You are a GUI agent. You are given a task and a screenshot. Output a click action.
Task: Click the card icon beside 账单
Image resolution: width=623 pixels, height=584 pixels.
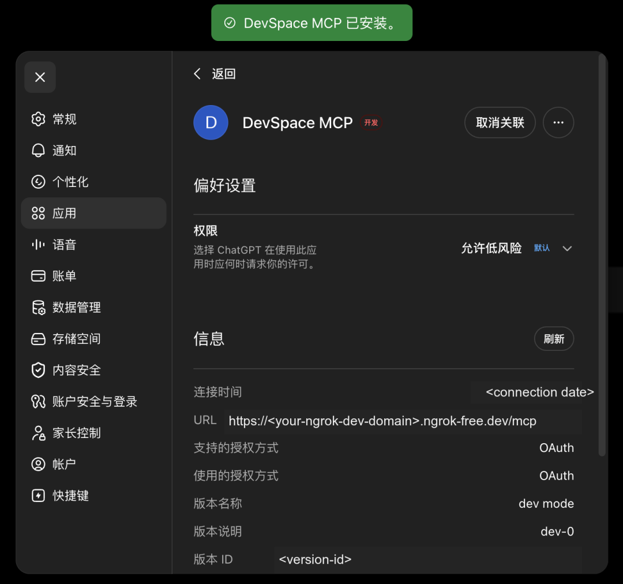point(38,276)
